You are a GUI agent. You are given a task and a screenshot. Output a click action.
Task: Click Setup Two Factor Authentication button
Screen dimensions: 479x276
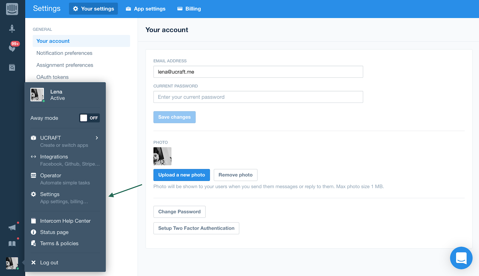[x=196, y=228]
